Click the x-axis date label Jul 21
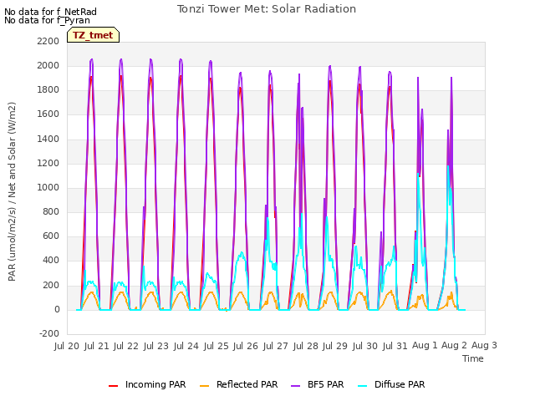 point(97,346)
